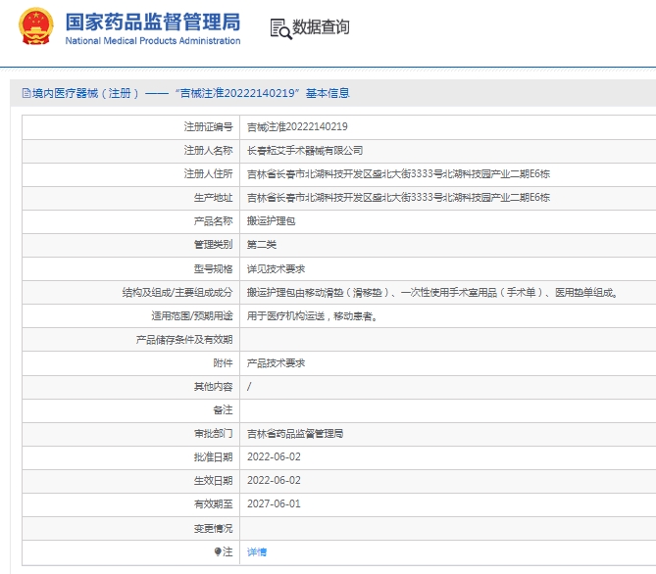Screen dimensions: 656x574
Task: Select registration number 吉械注准20222140219 cell
Action: [297, 126]
